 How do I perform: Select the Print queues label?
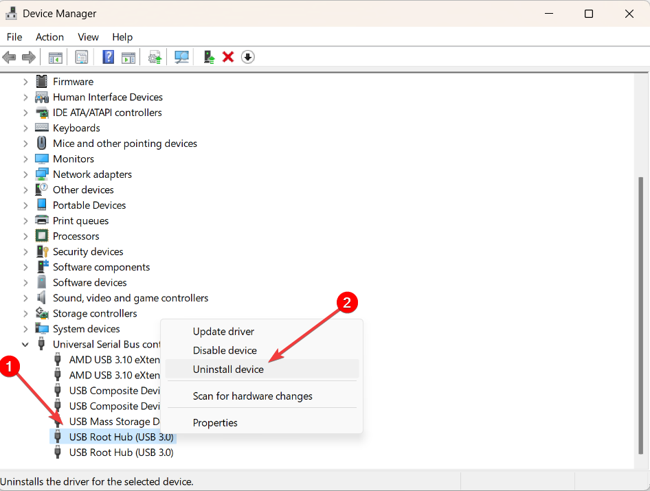tap(81, 221)
